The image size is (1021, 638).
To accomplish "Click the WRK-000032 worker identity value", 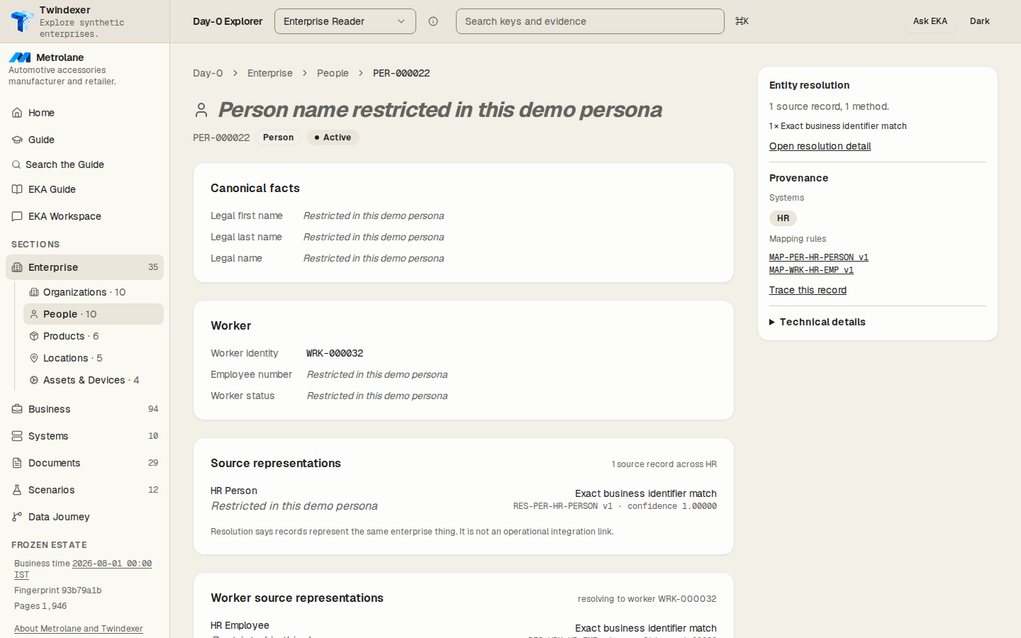I will 335,353.
